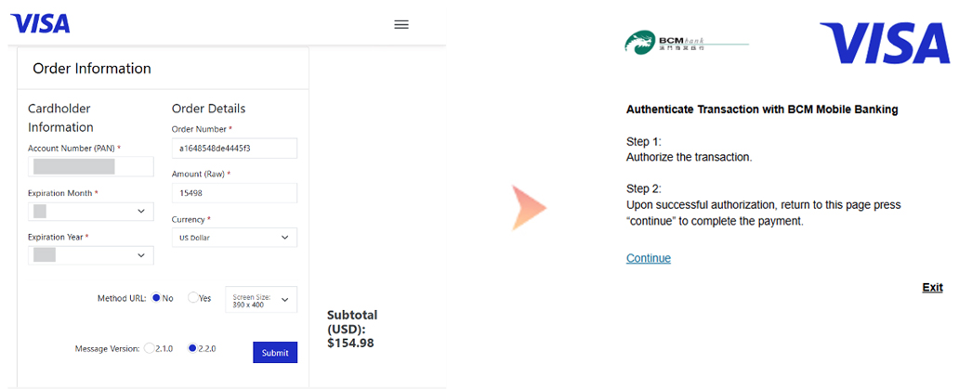
Task: Open the Expiration Year dropdown
Action: [91, 254]
